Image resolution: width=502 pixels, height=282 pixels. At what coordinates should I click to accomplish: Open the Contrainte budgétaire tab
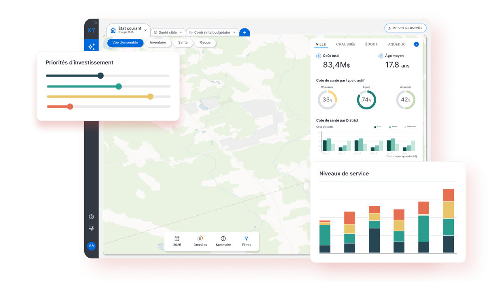coord(212,32)
